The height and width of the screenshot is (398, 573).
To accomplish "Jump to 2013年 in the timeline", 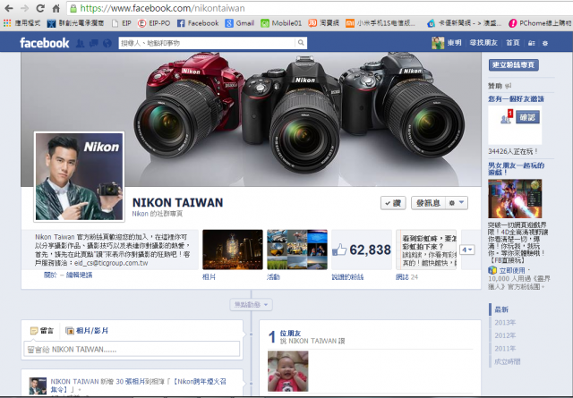I will tap(505, 322).
